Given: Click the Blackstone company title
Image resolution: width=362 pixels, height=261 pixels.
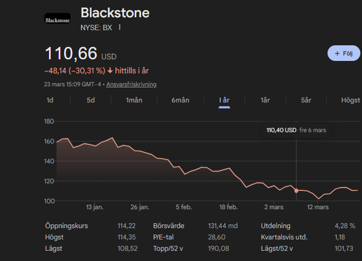Looking at the screenshot, I should (115, 13).
